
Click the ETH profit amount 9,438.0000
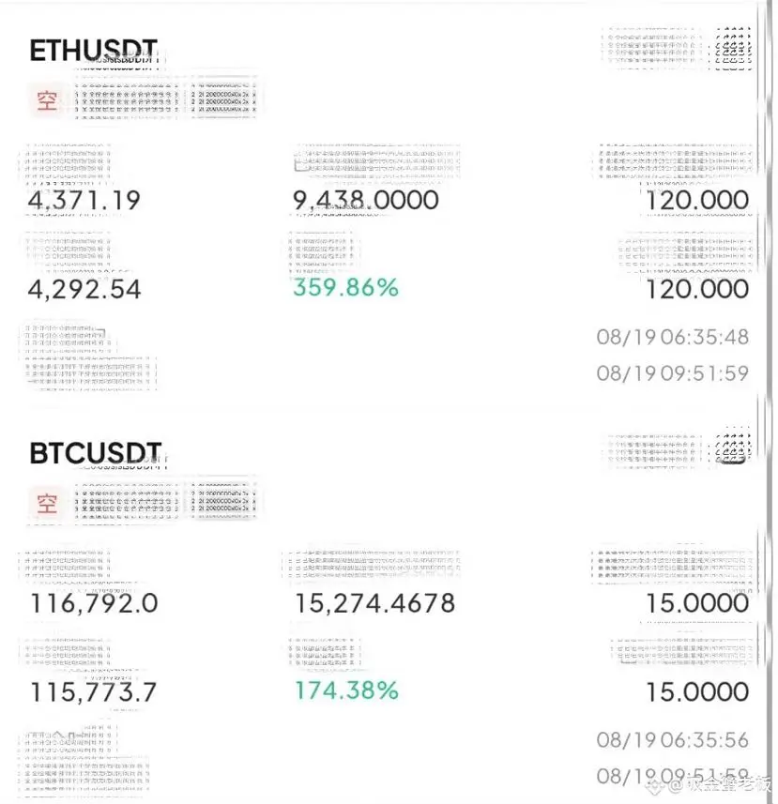pos(366,200)
